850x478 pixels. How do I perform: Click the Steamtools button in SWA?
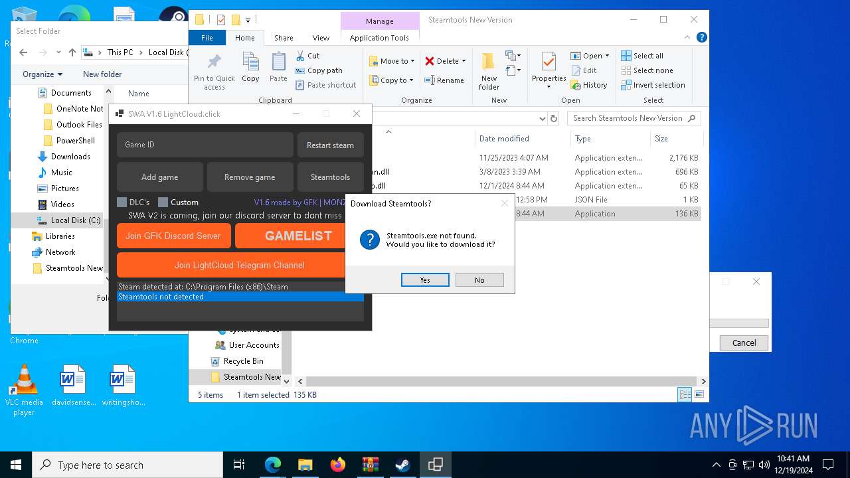[330, 177]
